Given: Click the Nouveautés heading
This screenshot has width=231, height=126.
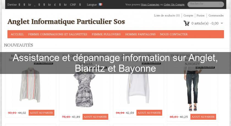Looking at the screenshot, I should coord(19,45).
